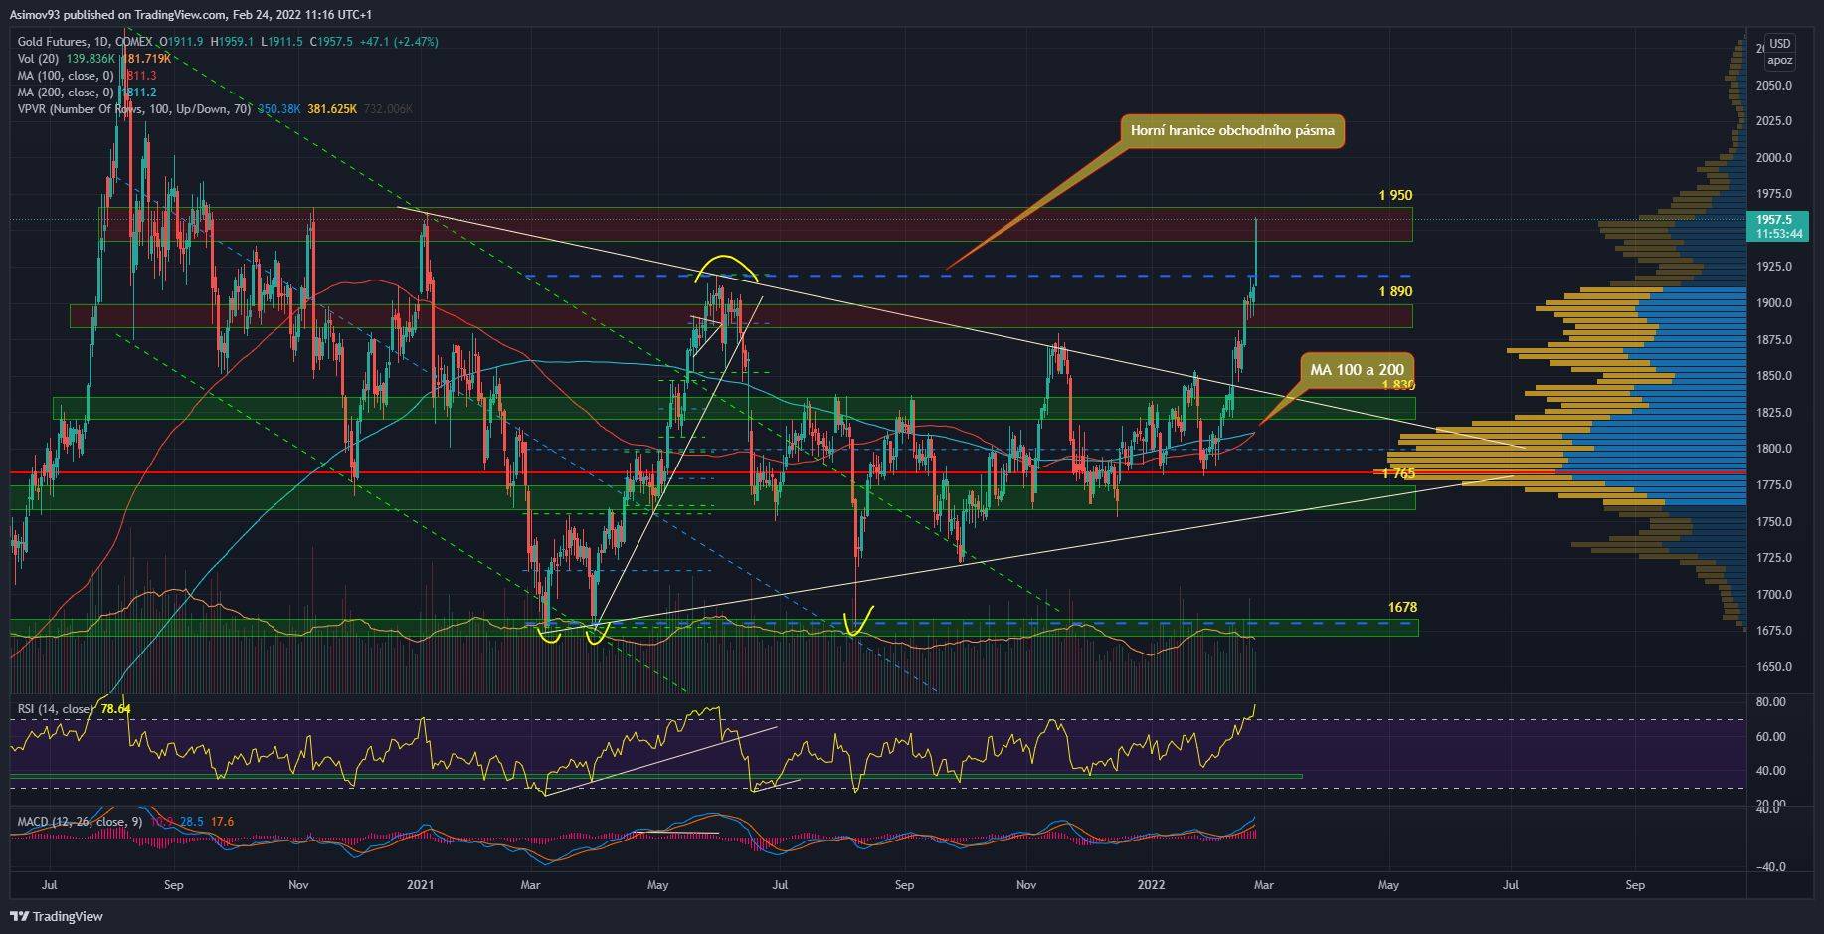The width and height of the screenshot is (1824, 934).
Task: Click the high value H1959.1 in legend
Action: tap(232, 42)
